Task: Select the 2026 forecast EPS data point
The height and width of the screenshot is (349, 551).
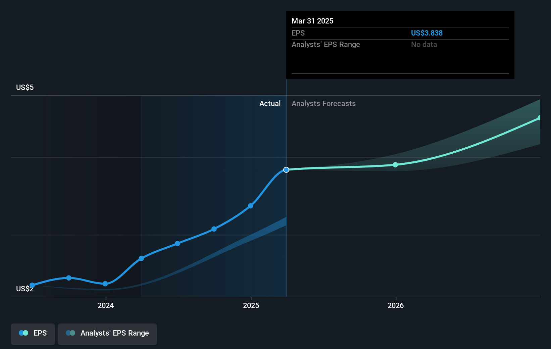Action: click(x=395, y=165)
